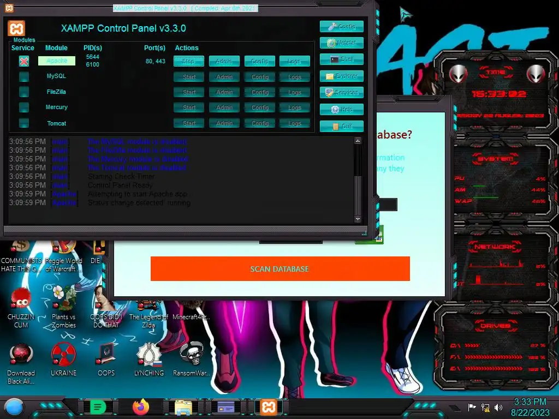Open the RansomWar... desktop icon
Viewport: 559px width, 419px height.
191,360
